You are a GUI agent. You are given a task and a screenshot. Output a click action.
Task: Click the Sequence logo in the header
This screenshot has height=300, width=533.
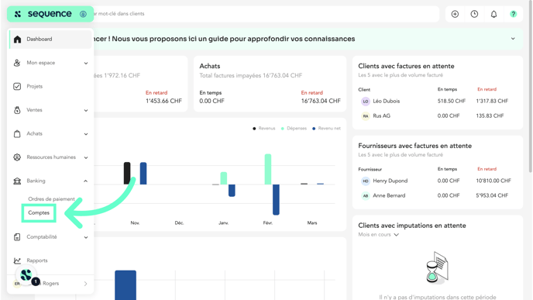point(43,14)
